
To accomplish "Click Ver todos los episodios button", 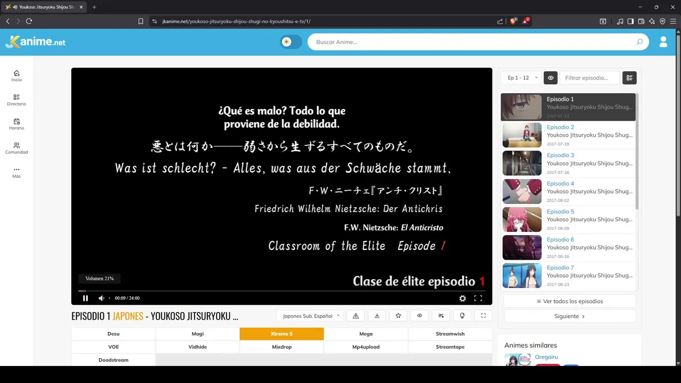I will [x=570, y=301].
